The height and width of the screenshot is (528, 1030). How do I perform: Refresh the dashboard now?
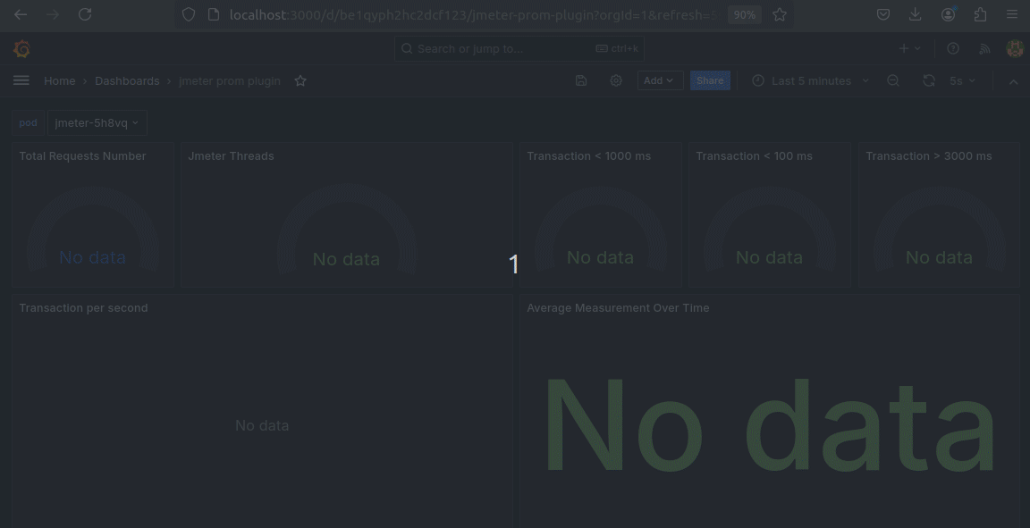tap(929, 80)
